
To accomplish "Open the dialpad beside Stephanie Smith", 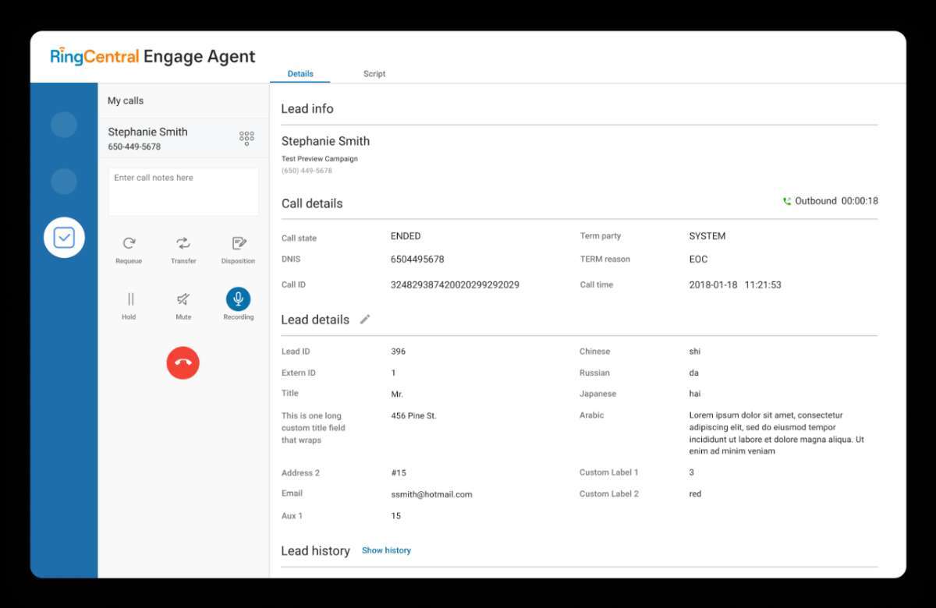I will tap(246, 138).
